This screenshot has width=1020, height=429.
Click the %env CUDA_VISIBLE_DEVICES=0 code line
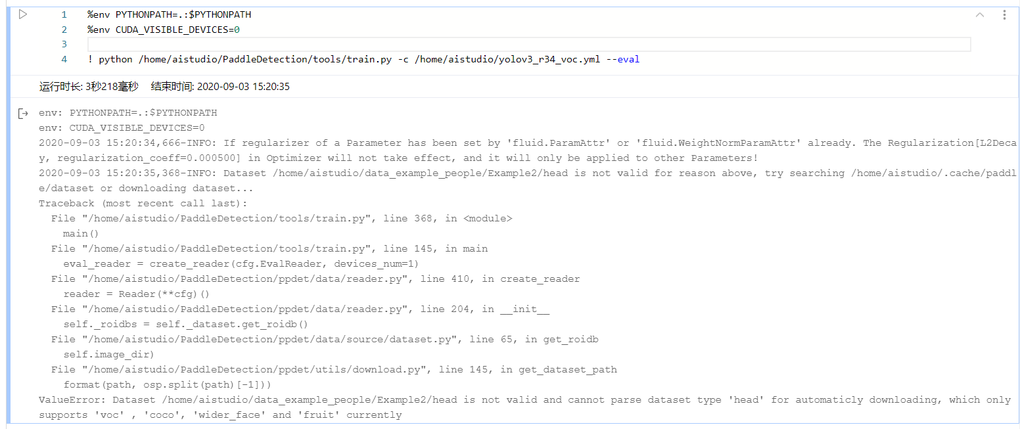point(164,30)
